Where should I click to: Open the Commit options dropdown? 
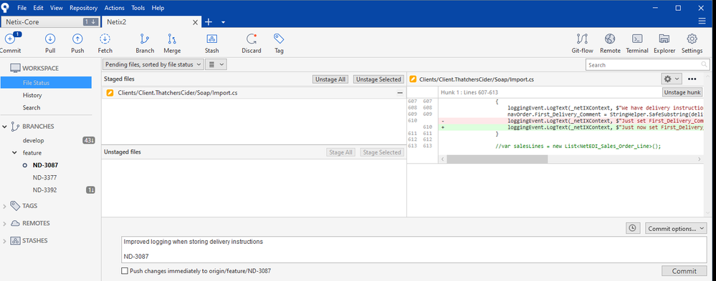676,228
